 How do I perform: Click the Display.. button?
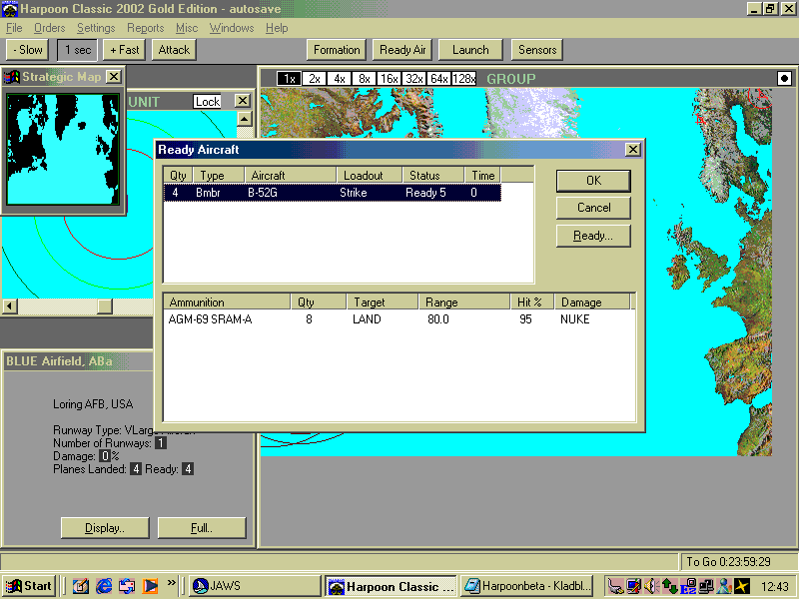tap(105, 528)
